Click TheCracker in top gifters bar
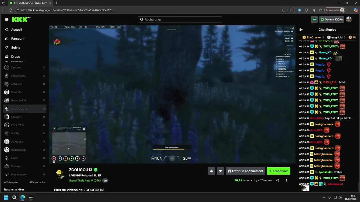The width and height of the screenshot is (360, 202). (x=314, y=37)
